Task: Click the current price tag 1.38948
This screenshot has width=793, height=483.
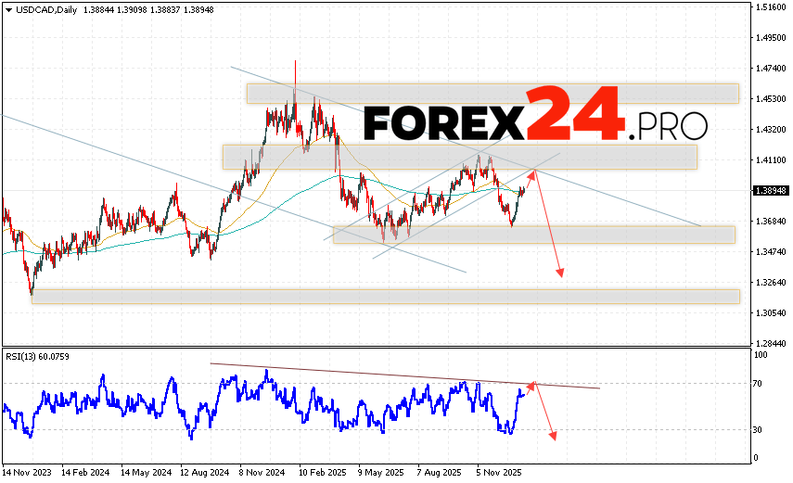Action: point(769,190)
